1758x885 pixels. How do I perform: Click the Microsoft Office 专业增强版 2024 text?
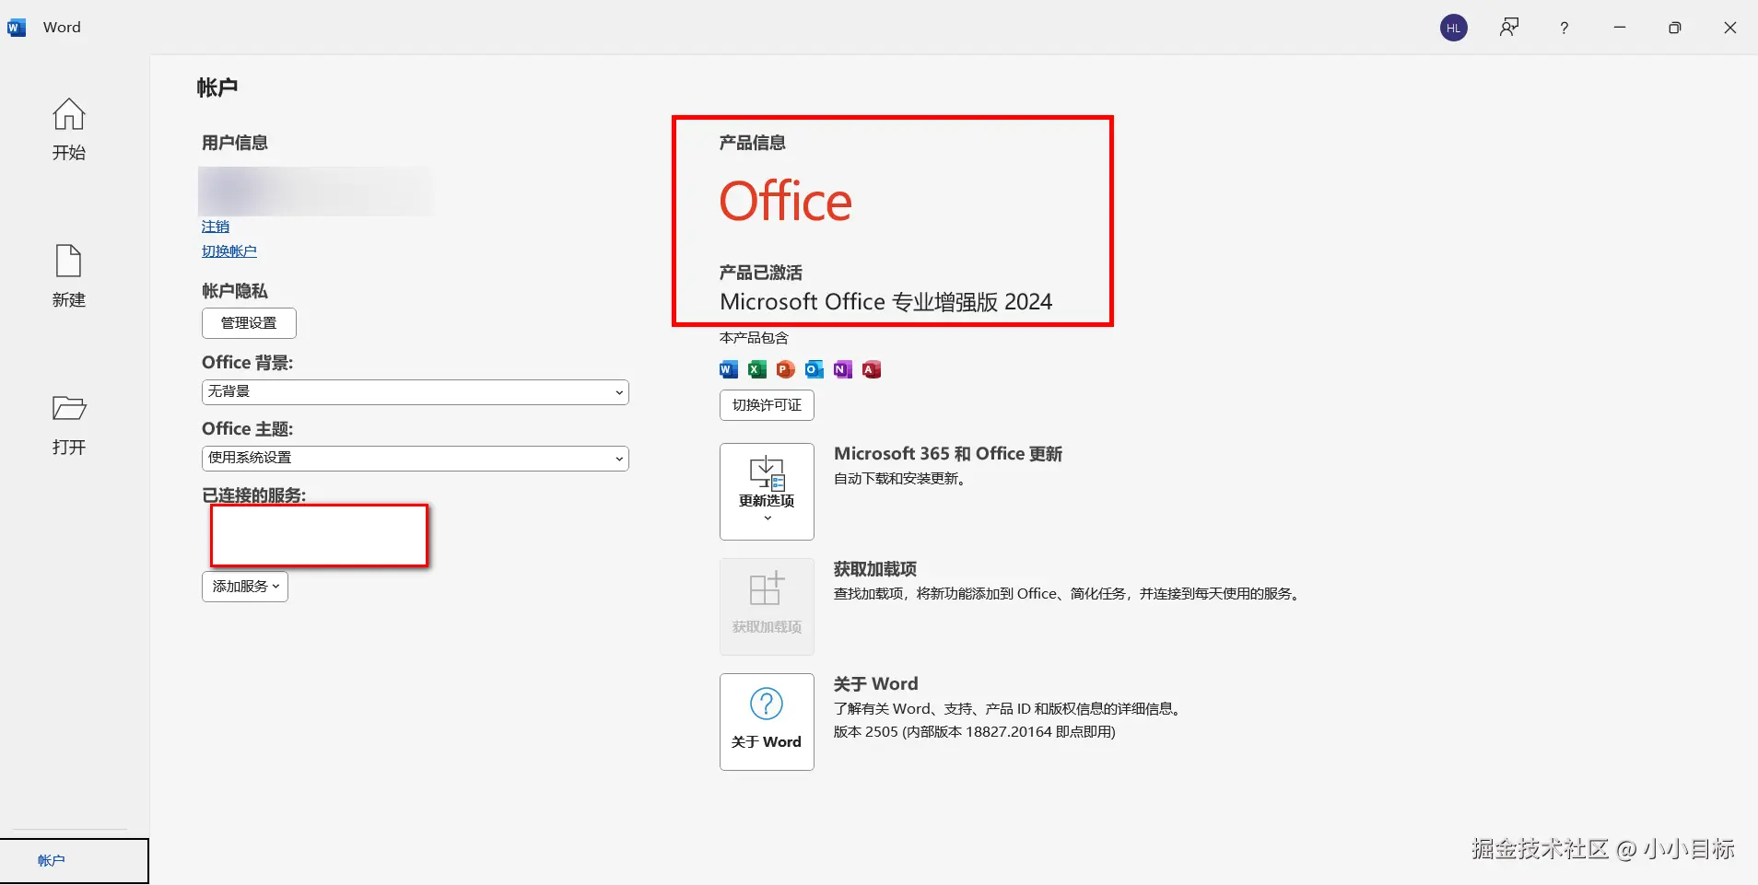pos(886,302)
